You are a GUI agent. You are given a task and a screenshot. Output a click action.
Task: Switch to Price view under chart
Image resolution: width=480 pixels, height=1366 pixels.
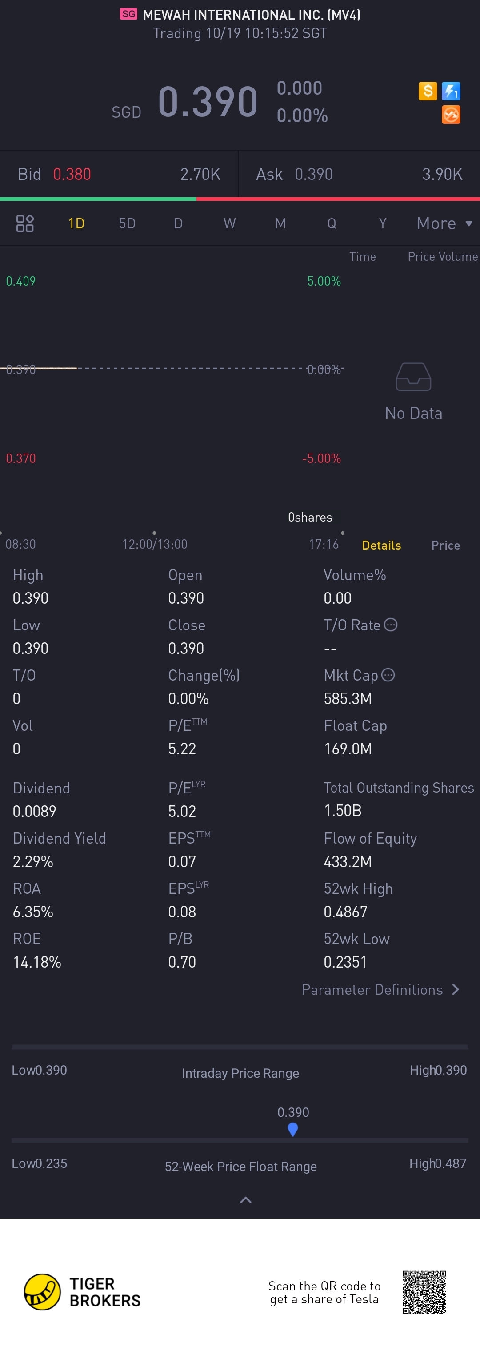(445, 545)
